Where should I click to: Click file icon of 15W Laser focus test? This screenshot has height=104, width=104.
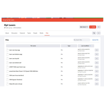click(x=8, y=75)
